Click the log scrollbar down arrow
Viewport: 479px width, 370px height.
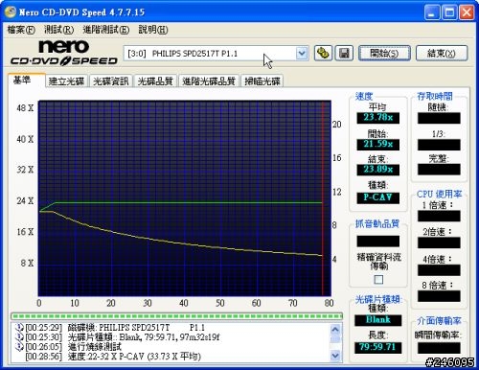click(335, 355)
